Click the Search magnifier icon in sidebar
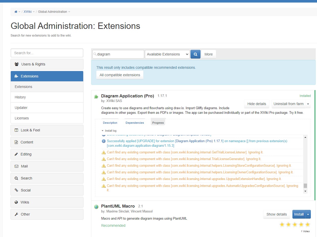 click(x=16, y=178)
